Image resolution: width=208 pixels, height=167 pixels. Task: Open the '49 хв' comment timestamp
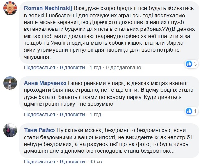(96, 161)
